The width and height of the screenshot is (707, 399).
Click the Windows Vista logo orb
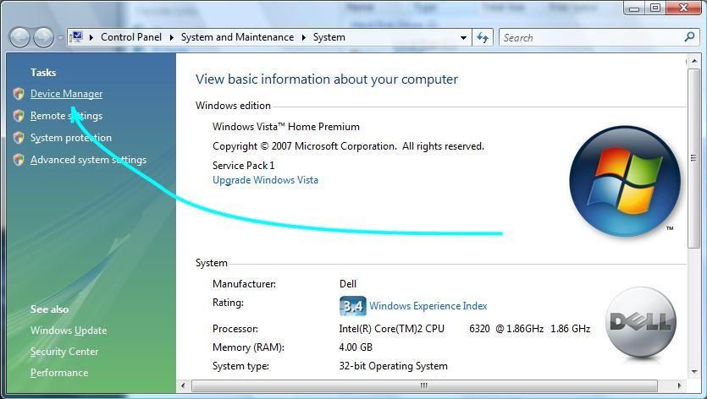[625, 182]
